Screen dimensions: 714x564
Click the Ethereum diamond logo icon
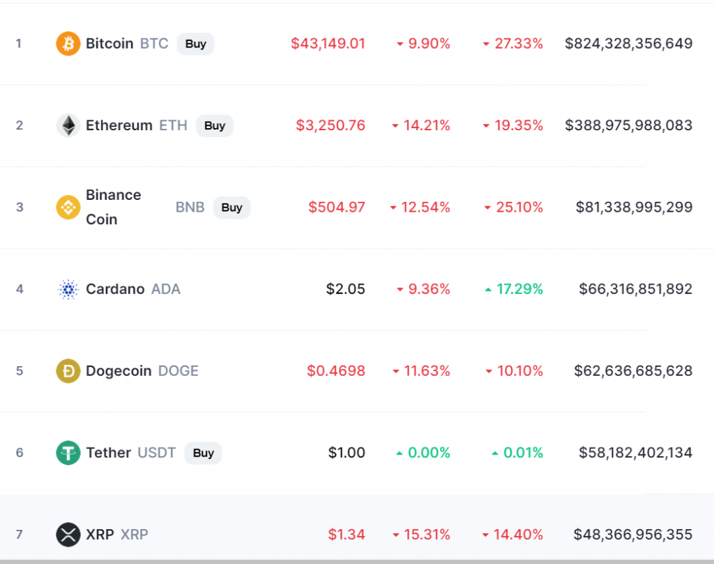(x=68, y=125)
